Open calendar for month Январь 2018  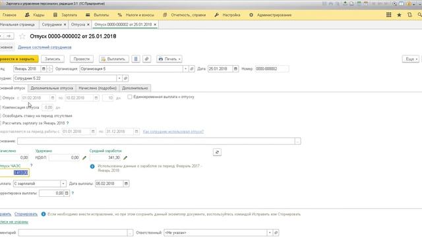44,68
